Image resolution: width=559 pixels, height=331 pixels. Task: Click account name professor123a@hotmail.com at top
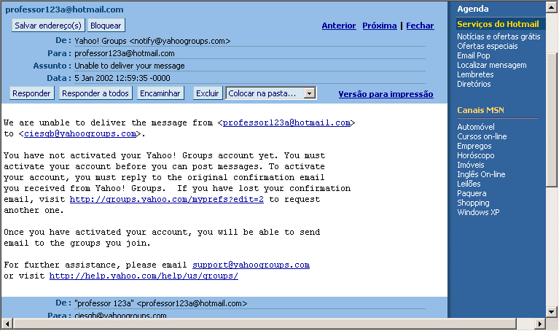click(x=64, y=9)
